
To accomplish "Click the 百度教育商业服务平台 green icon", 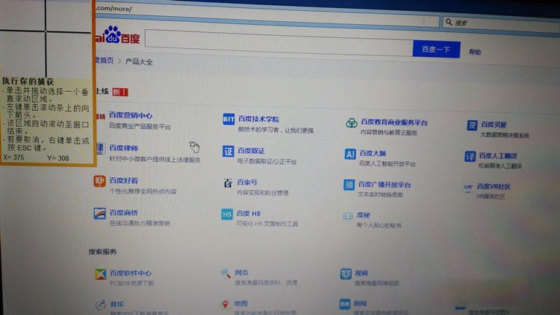I will 351,122.
